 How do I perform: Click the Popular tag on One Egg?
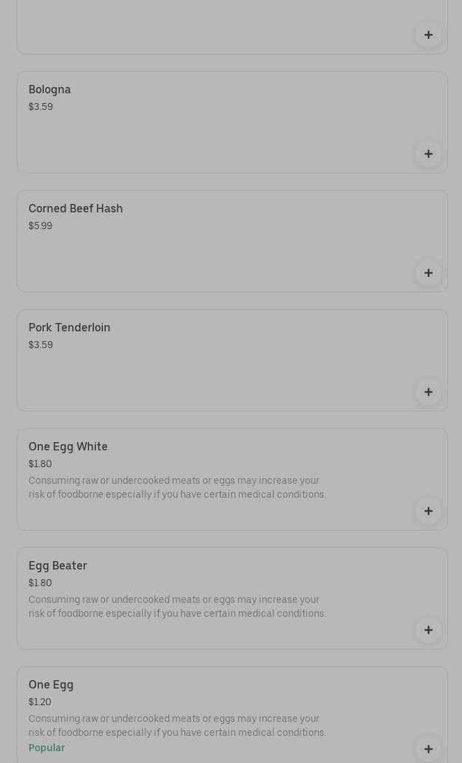[47, 748]
